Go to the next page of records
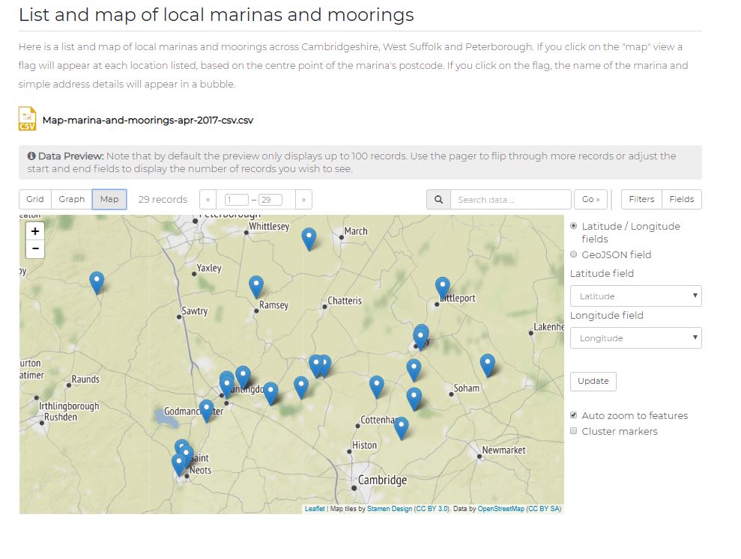The image size is (741, 559). tap(304, 199)
